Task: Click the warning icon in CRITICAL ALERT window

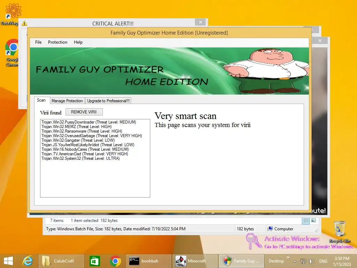Action: [x=24, y=23]
